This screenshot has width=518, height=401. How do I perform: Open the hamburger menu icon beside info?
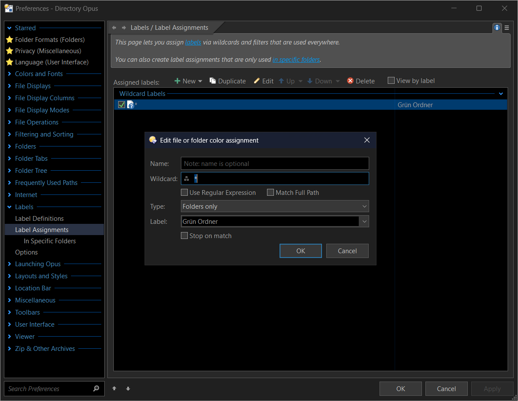click(507, 28)
